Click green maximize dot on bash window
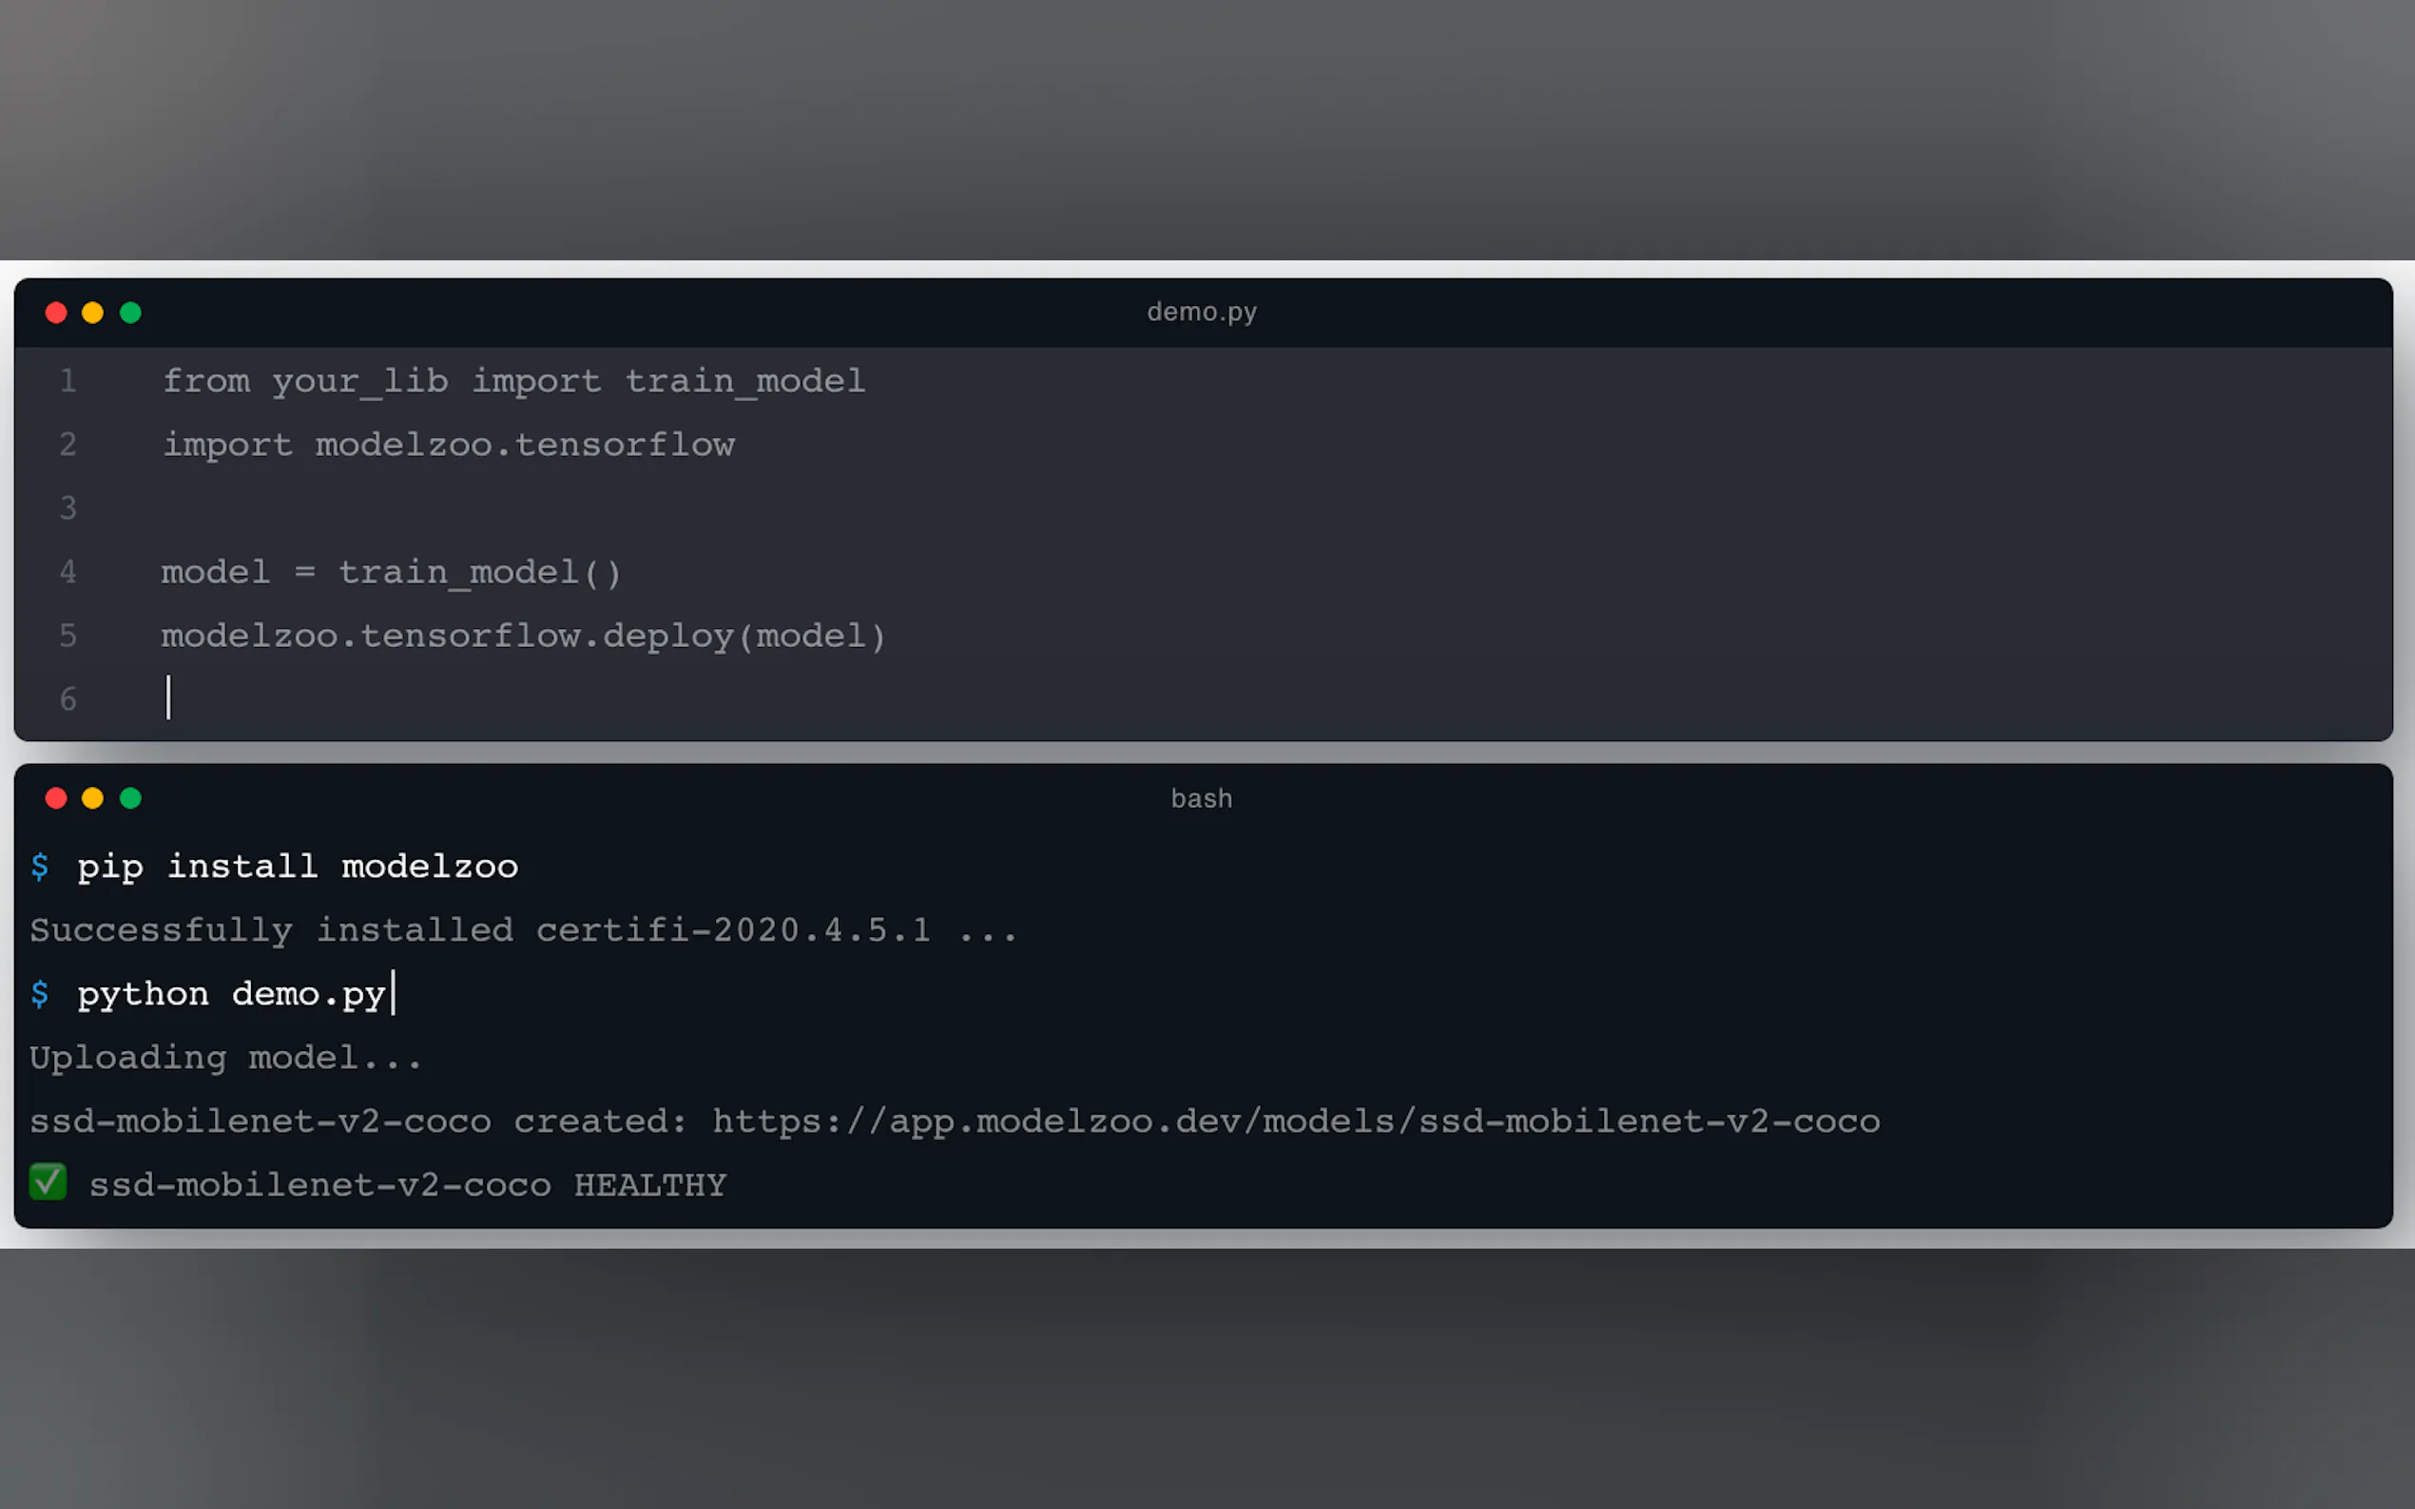This screenshot has height=1509, width=2415. 131,798
